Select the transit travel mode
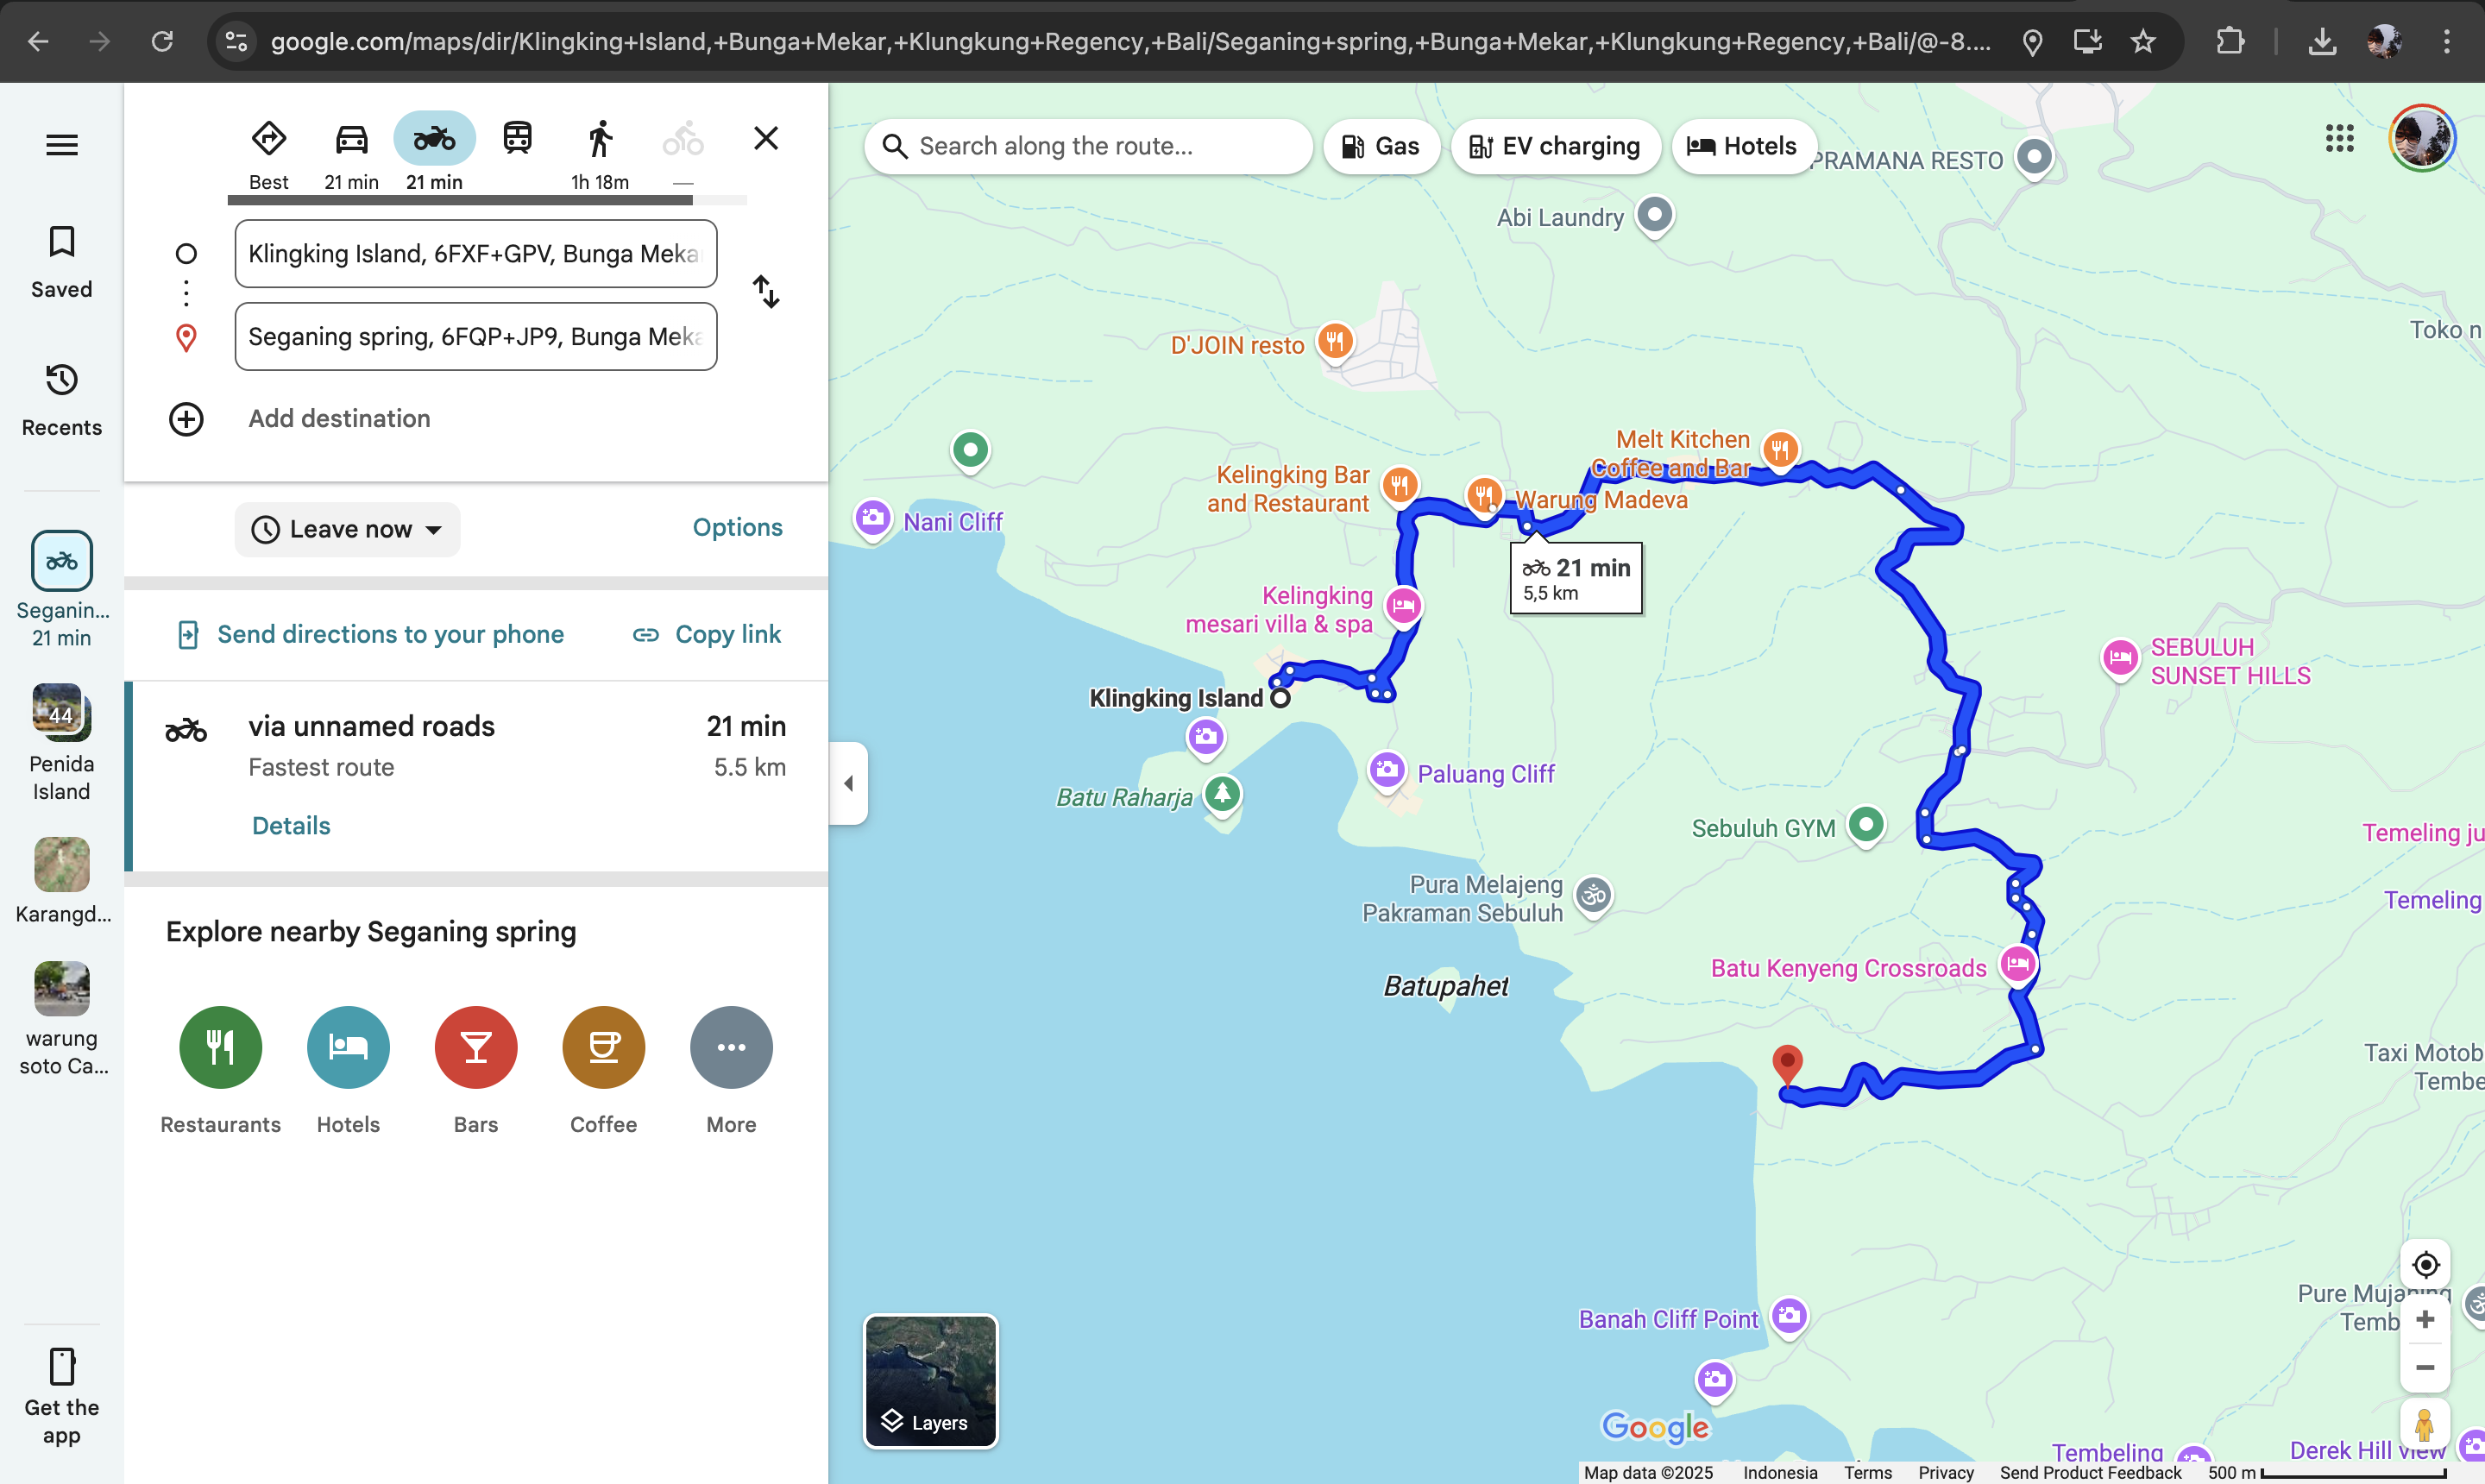This screenshot has height=1484, width=2485. [517, 139]
